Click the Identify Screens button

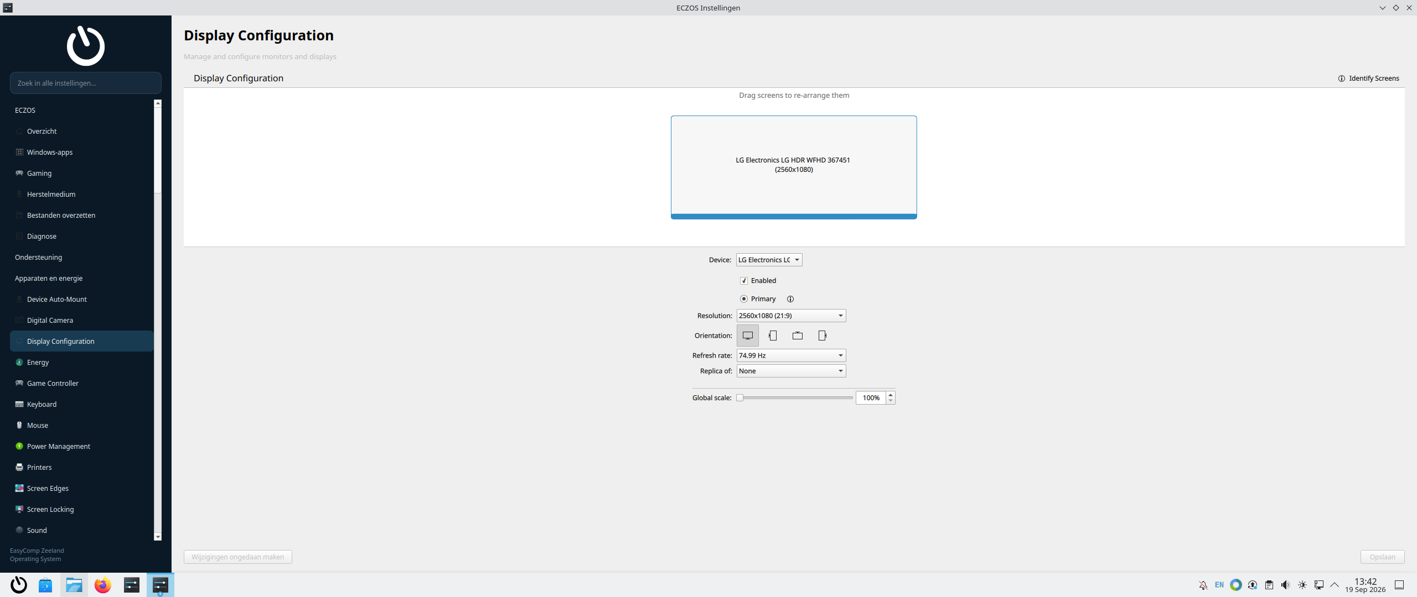click(1368, 78)
